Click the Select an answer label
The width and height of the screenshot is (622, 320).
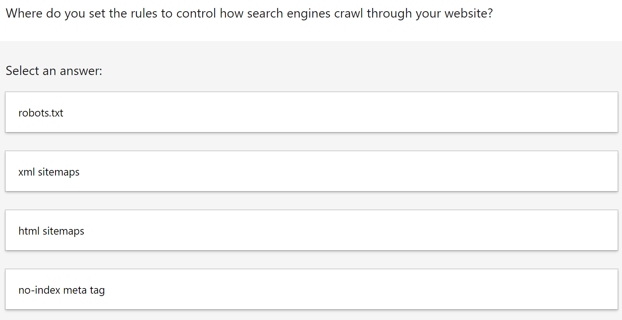coord(53,71)
